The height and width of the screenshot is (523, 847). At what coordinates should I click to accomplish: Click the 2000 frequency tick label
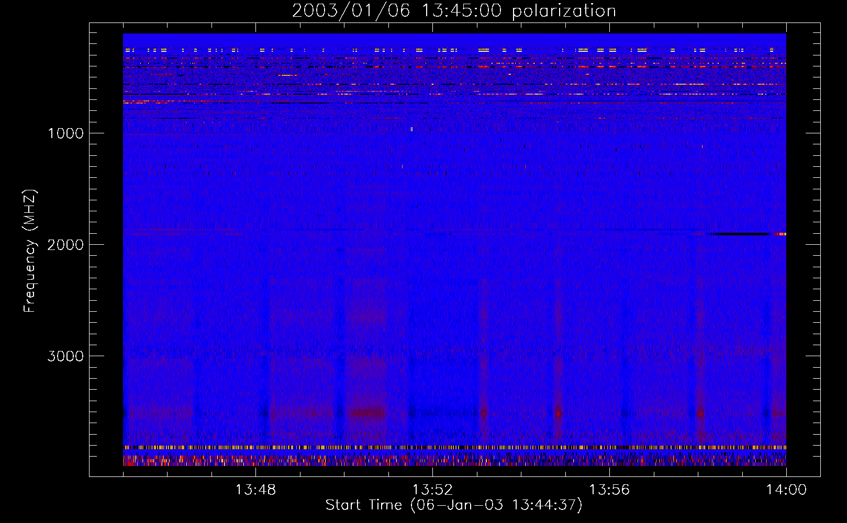[x=65, y=245]
